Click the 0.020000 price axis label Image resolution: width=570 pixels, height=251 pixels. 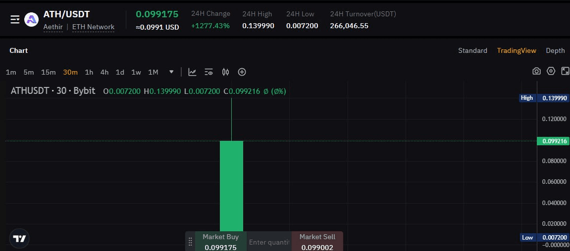(554, 224)
